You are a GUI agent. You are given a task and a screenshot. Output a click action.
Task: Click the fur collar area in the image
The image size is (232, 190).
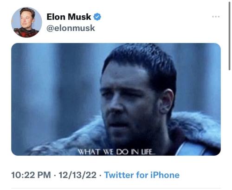[196, 126]
